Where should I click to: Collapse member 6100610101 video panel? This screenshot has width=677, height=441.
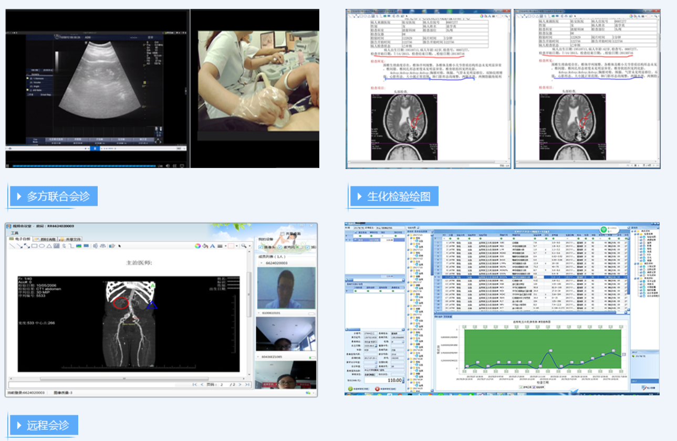point(258,313)
